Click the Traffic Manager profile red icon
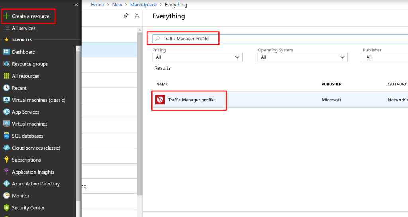408x217 pixels. [x=160, y=99]
